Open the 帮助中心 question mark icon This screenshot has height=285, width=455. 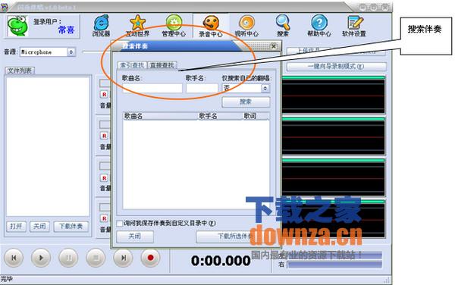(x=319, y=23)
